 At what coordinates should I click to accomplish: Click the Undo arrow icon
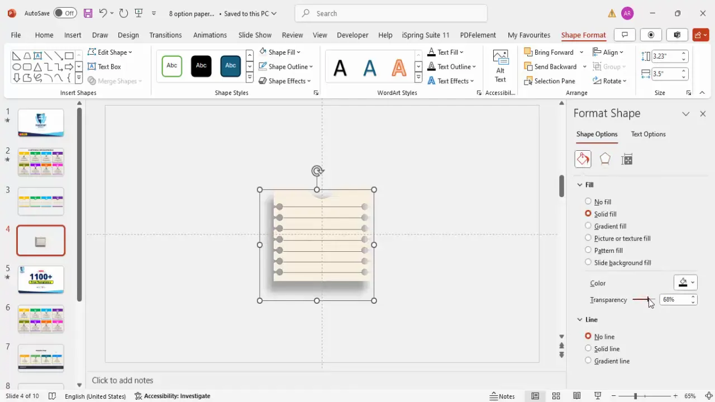point(103,13)
